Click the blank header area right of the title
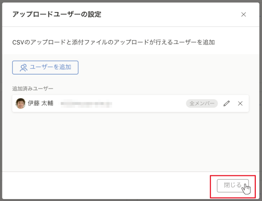 point(171,14)
